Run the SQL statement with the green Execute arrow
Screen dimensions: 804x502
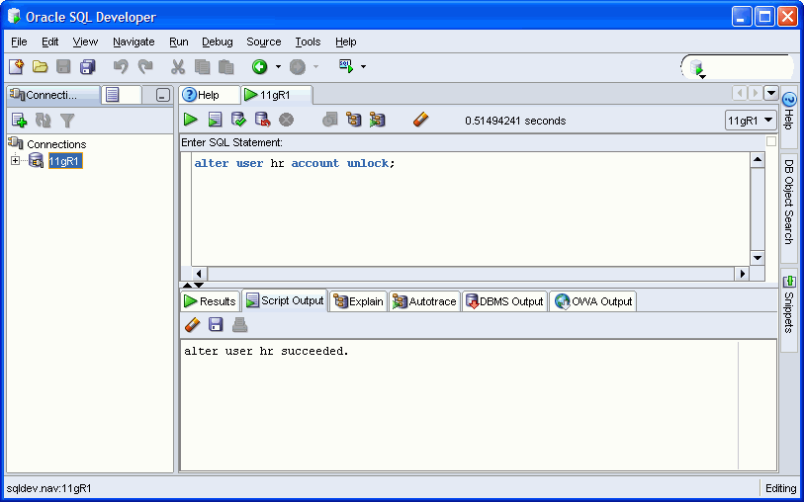[x=190, y=120]
